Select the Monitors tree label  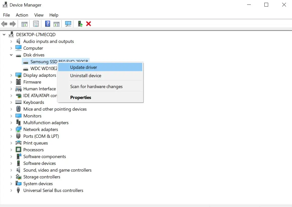(x=32, y=116)
